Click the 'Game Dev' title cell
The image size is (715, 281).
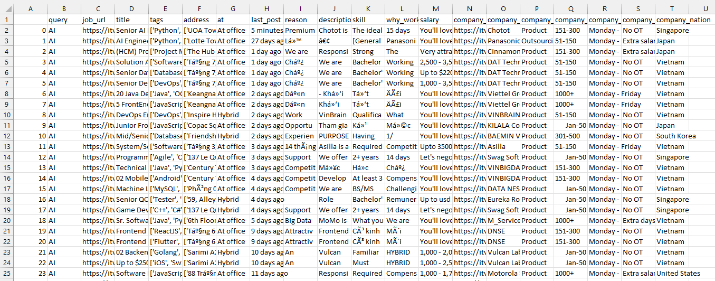[131, 210]
